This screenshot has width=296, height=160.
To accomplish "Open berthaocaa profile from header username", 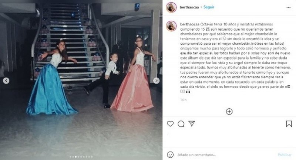I will pos(189,7).
